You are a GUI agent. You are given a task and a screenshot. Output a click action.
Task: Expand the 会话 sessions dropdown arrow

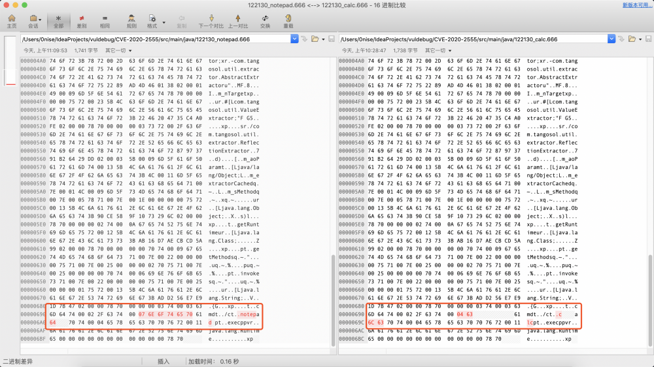tap(40, 19)
